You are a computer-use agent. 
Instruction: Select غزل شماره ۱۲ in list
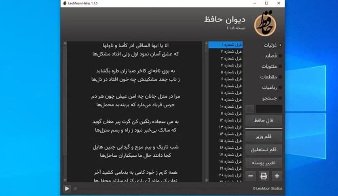coord(226,120)
